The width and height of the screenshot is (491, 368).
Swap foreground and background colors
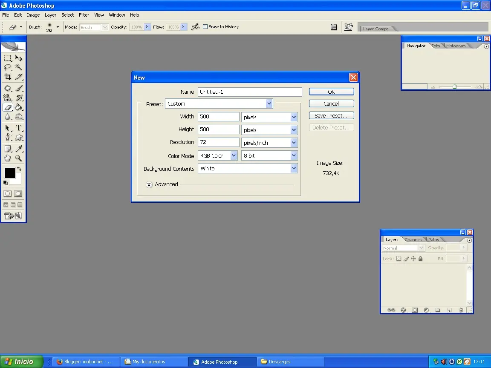[x=19, y=169]
